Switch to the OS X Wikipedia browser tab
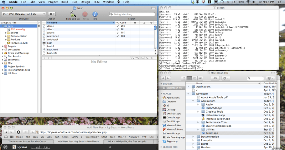The image size is (285, 150). tap(129, 141)
